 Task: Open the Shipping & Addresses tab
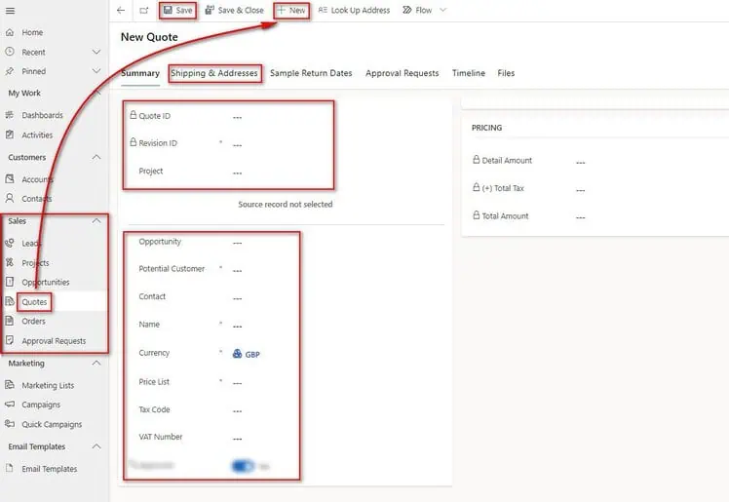pos(213,73)
